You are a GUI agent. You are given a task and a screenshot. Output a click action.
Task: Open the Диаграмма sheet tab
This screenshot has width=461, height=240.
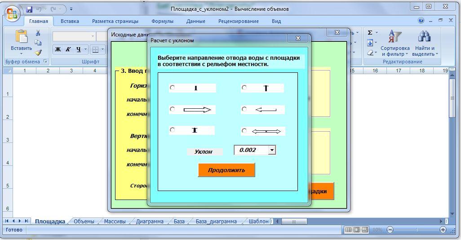point(150,221)
